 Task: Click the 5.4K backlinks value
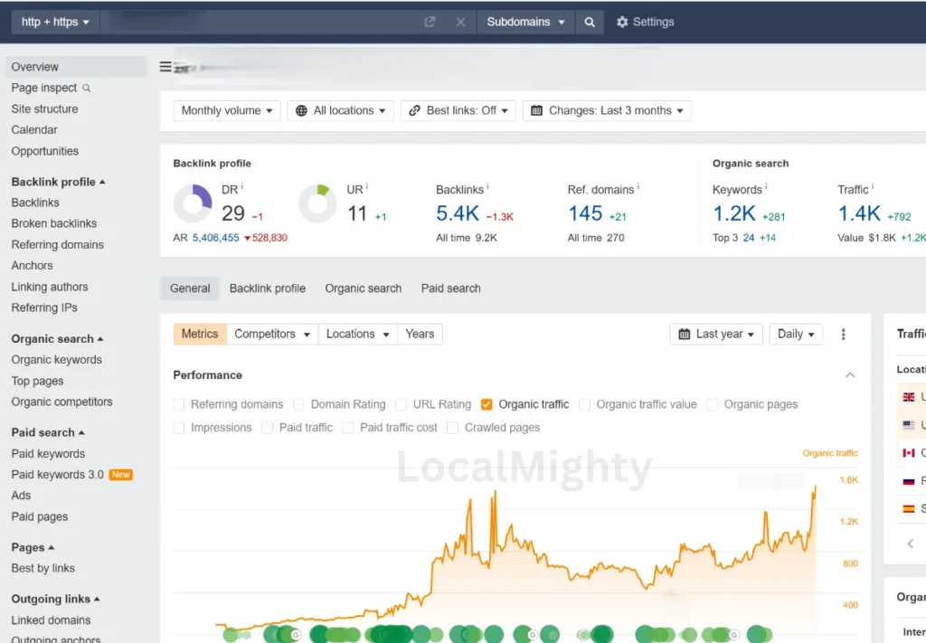pyautogui.click(x=457, y=213)
